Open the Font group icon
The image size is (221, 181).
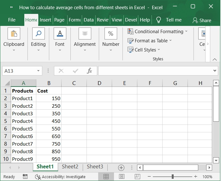[x=60, y=34]
